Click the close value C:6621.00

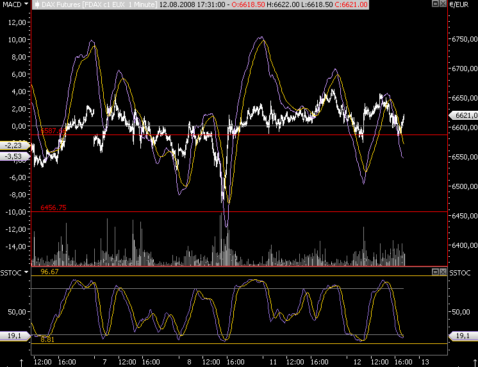click(350, 4)
